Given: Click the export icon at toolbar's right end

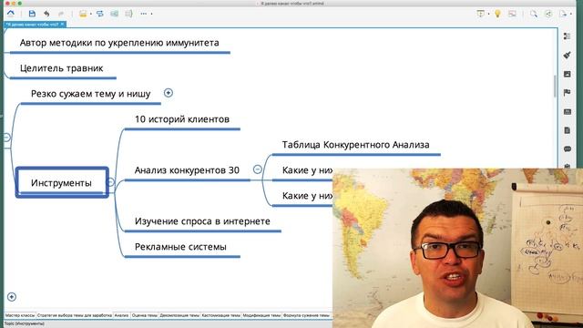Looking at the screenshot, I should 564,14.
